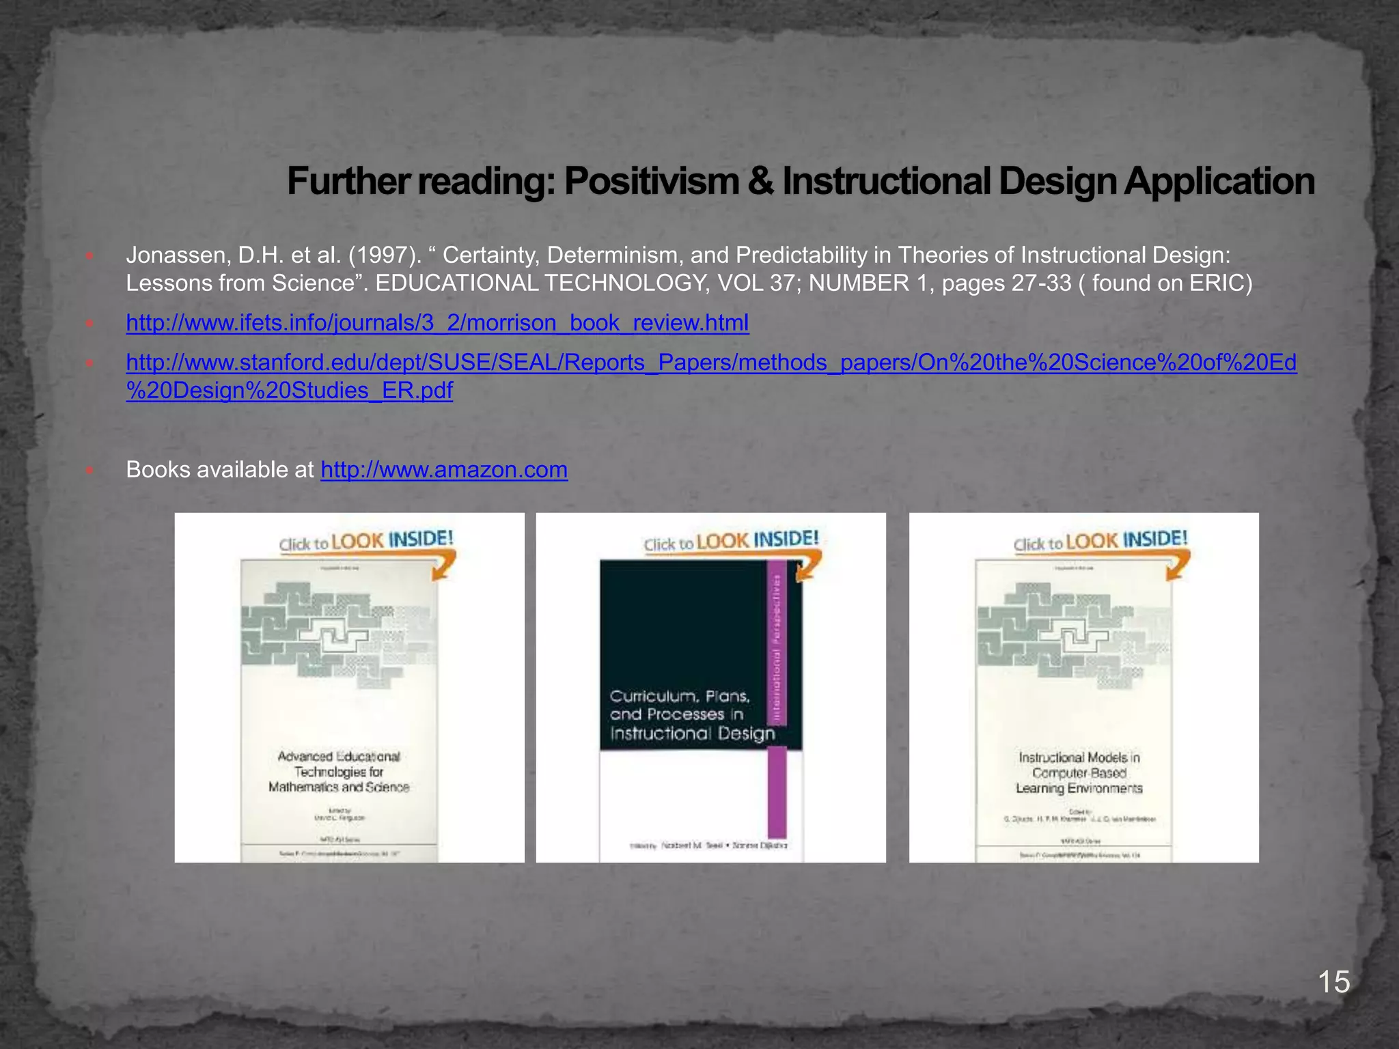
Task: Click the Advanced Educational Technologies book cover
Action: (x=339, y=710)
